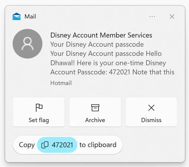189x167 pixels.
Task: Click the Mail envelope app icon
Action: coord(17,17)
